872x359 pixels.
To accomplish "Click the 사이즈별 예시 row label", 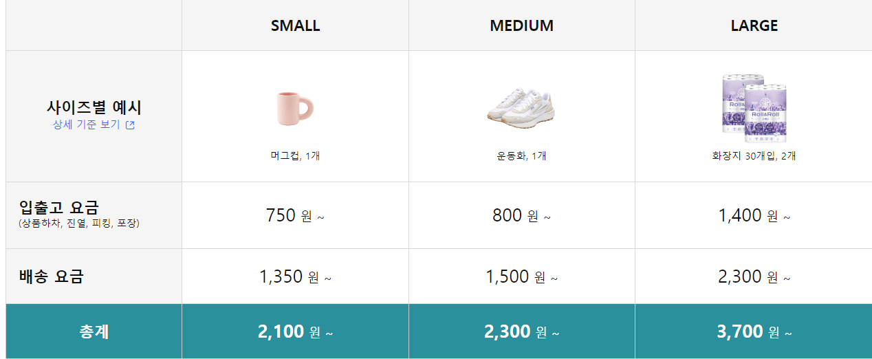I will coord(94,107).
